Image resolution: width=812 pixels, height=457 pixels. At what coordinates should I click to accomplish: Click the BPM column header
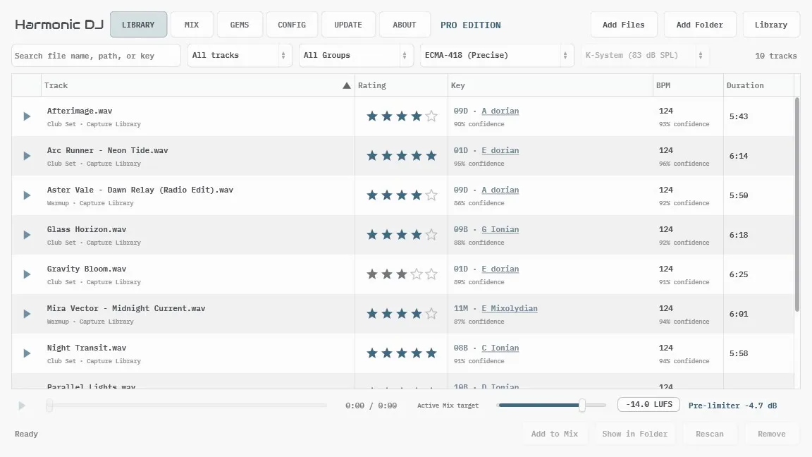tap(688, 85)
